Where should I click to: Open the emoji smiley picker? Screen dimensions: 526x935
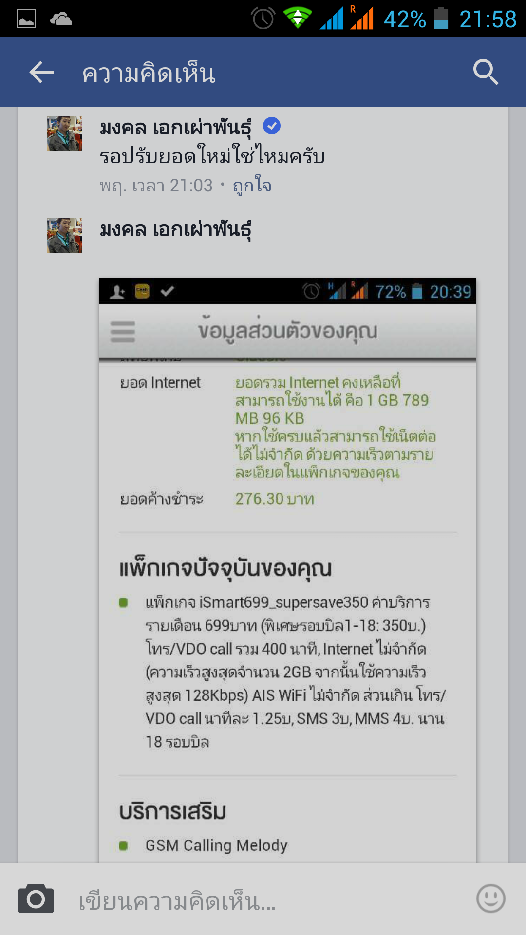[490, 898]
